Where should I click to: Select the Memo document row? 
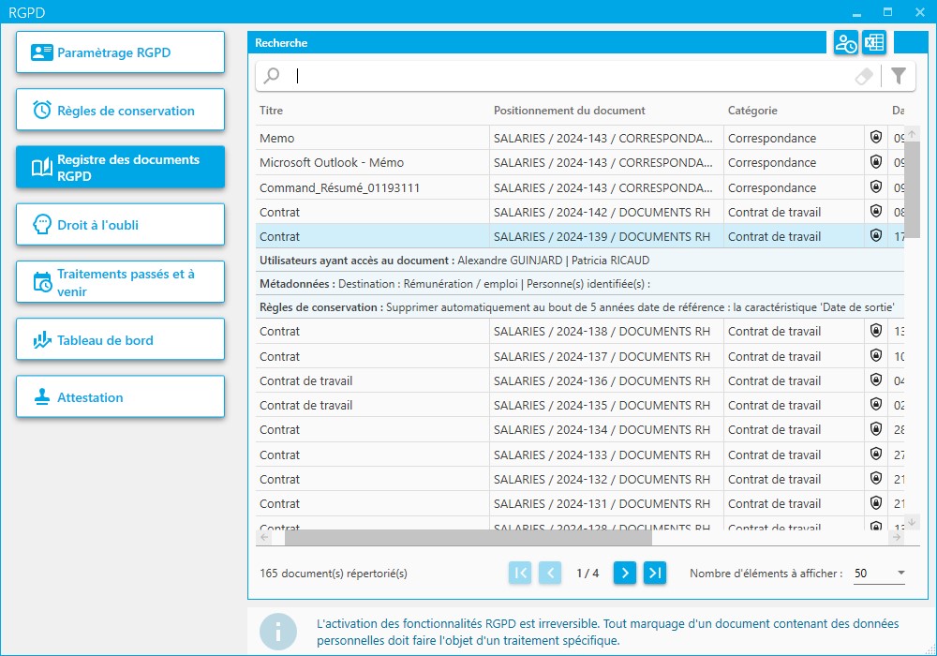(x=580, y=138)
